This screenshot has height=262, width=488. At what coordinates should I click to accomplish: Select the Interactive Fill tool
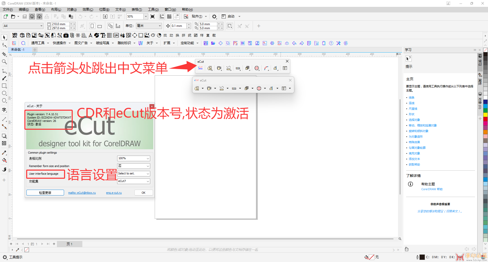[4, 160]
